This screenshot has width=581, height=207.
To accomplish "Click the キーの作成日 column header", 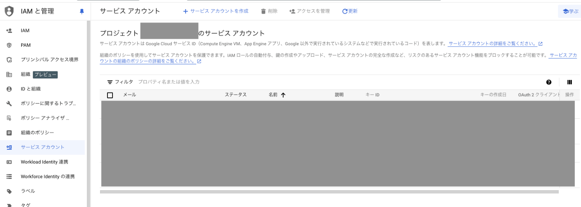I will (493, 95).
